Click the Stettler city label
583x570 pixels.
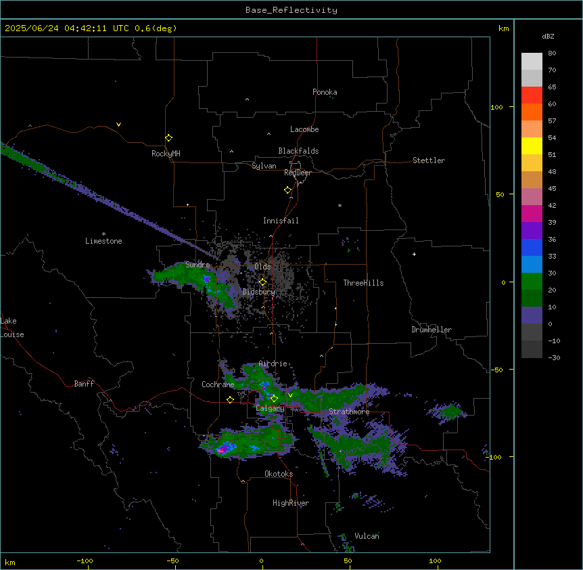(x=429, y=160)
